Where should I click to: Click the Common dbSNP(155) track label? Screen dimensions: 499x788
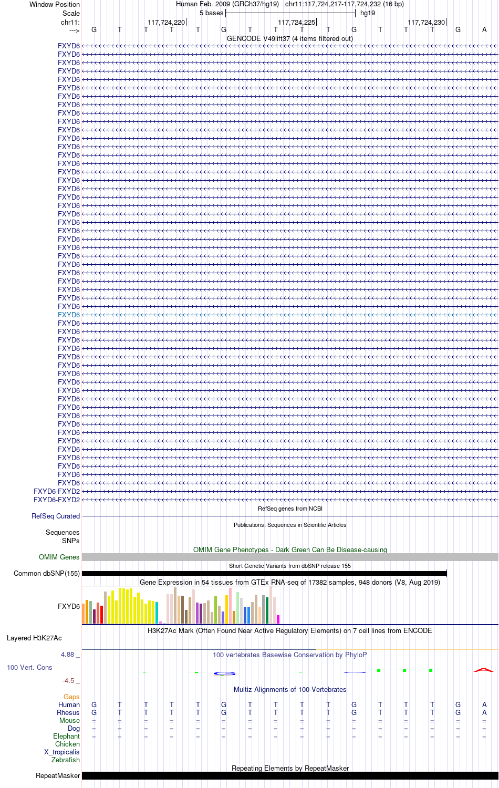pos(47,573)
